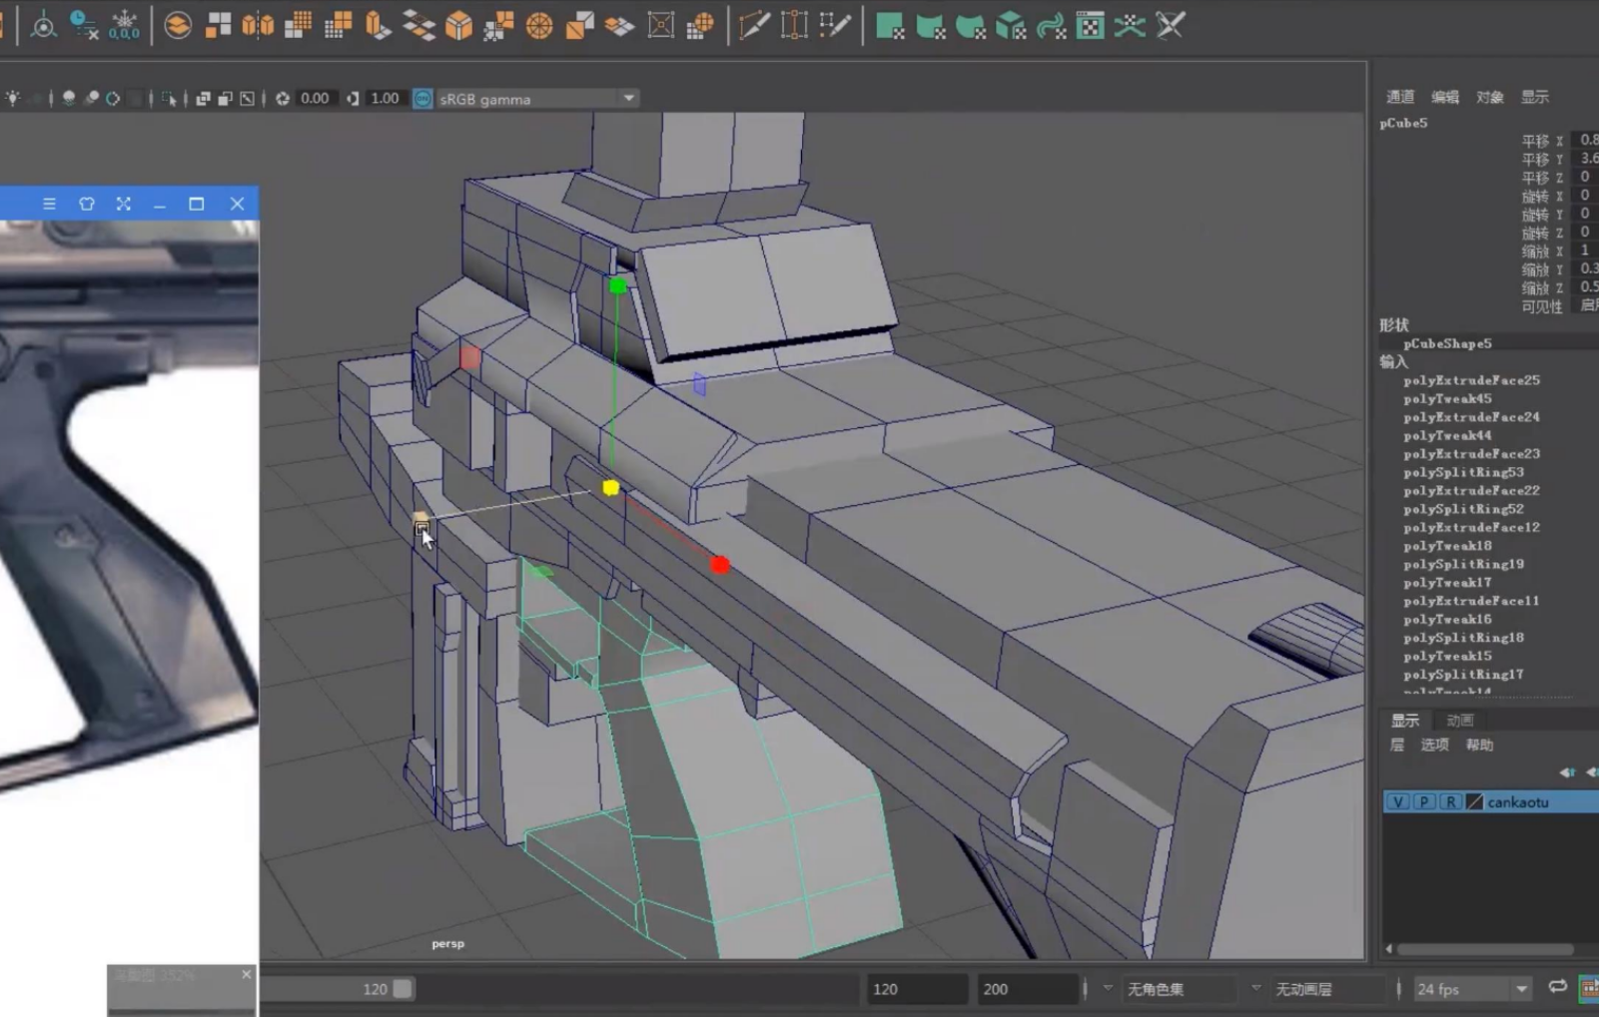The width and height of the screenshot is (1599, 1017).
Task: Click the Unfold UV shelf icon
Action: tap(1130, 26)
